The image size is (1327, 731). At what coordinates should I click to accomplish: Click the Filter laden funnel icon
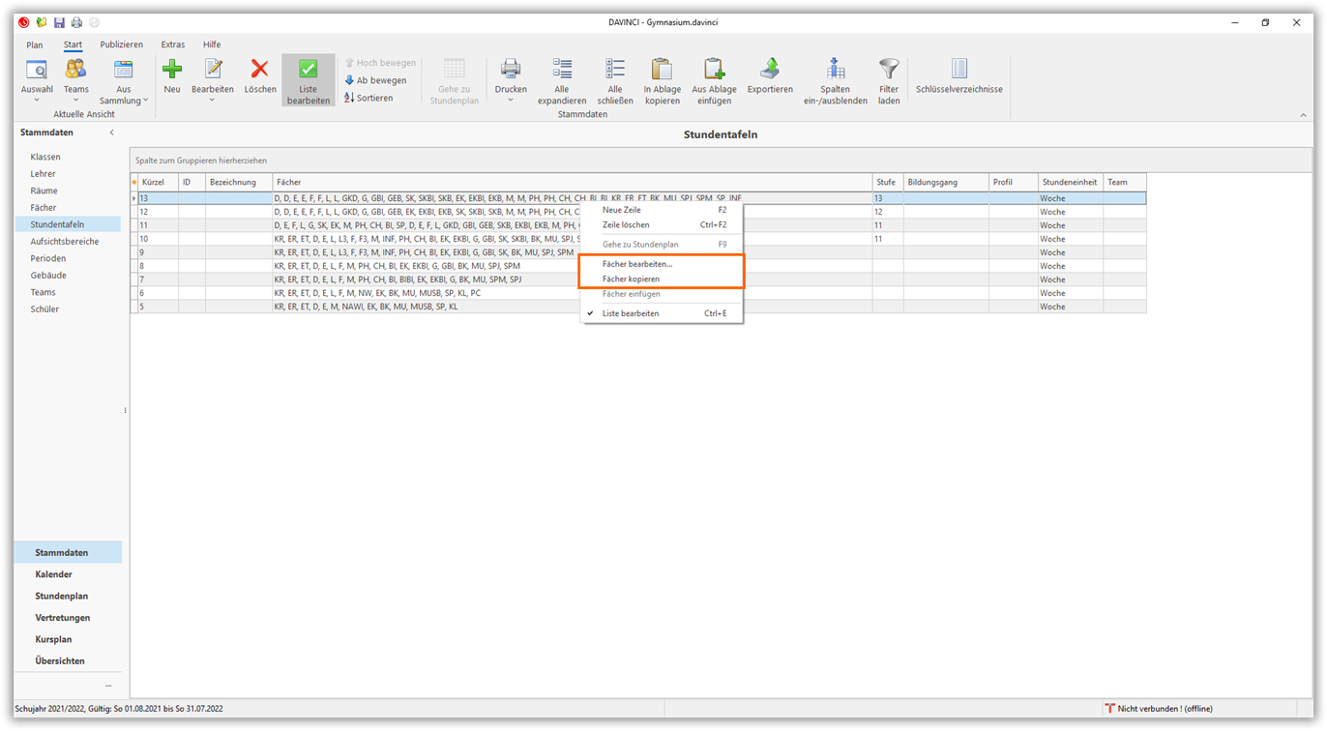[x=889, y=70]
